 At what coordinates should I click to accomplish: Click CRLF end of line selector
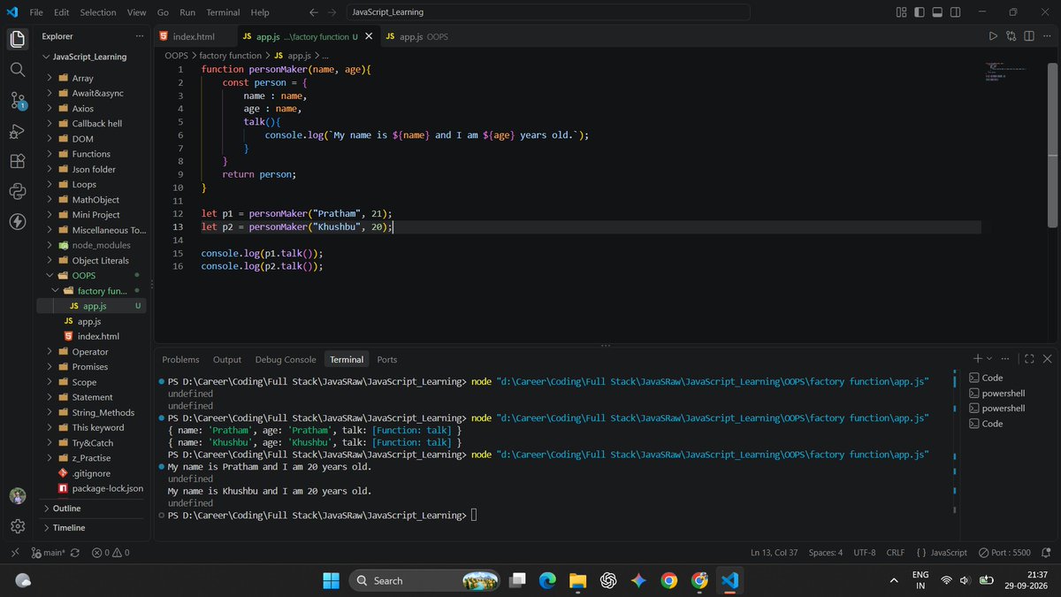coord(896,552)
